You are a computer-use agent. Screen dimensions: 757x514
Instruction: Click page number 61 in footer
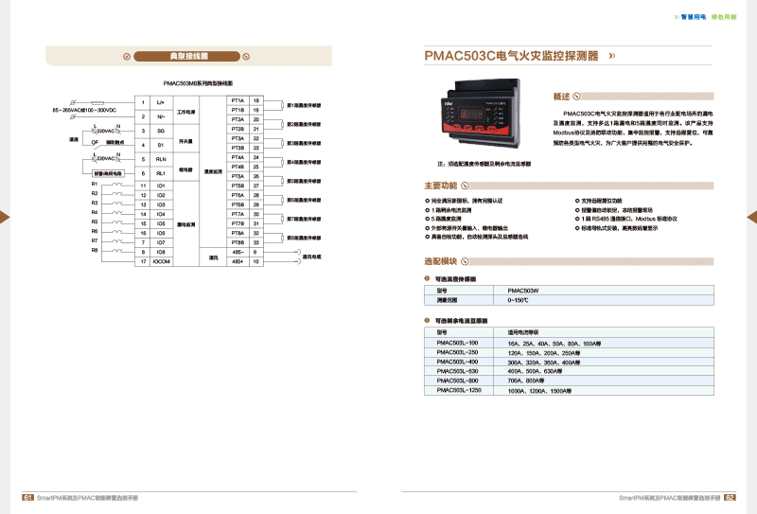click(28, 496)
